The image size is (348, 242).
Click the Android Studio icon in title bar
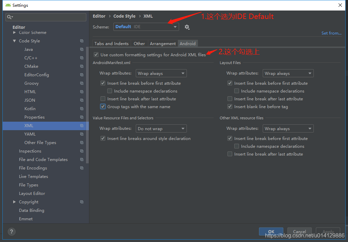(8, 5)
